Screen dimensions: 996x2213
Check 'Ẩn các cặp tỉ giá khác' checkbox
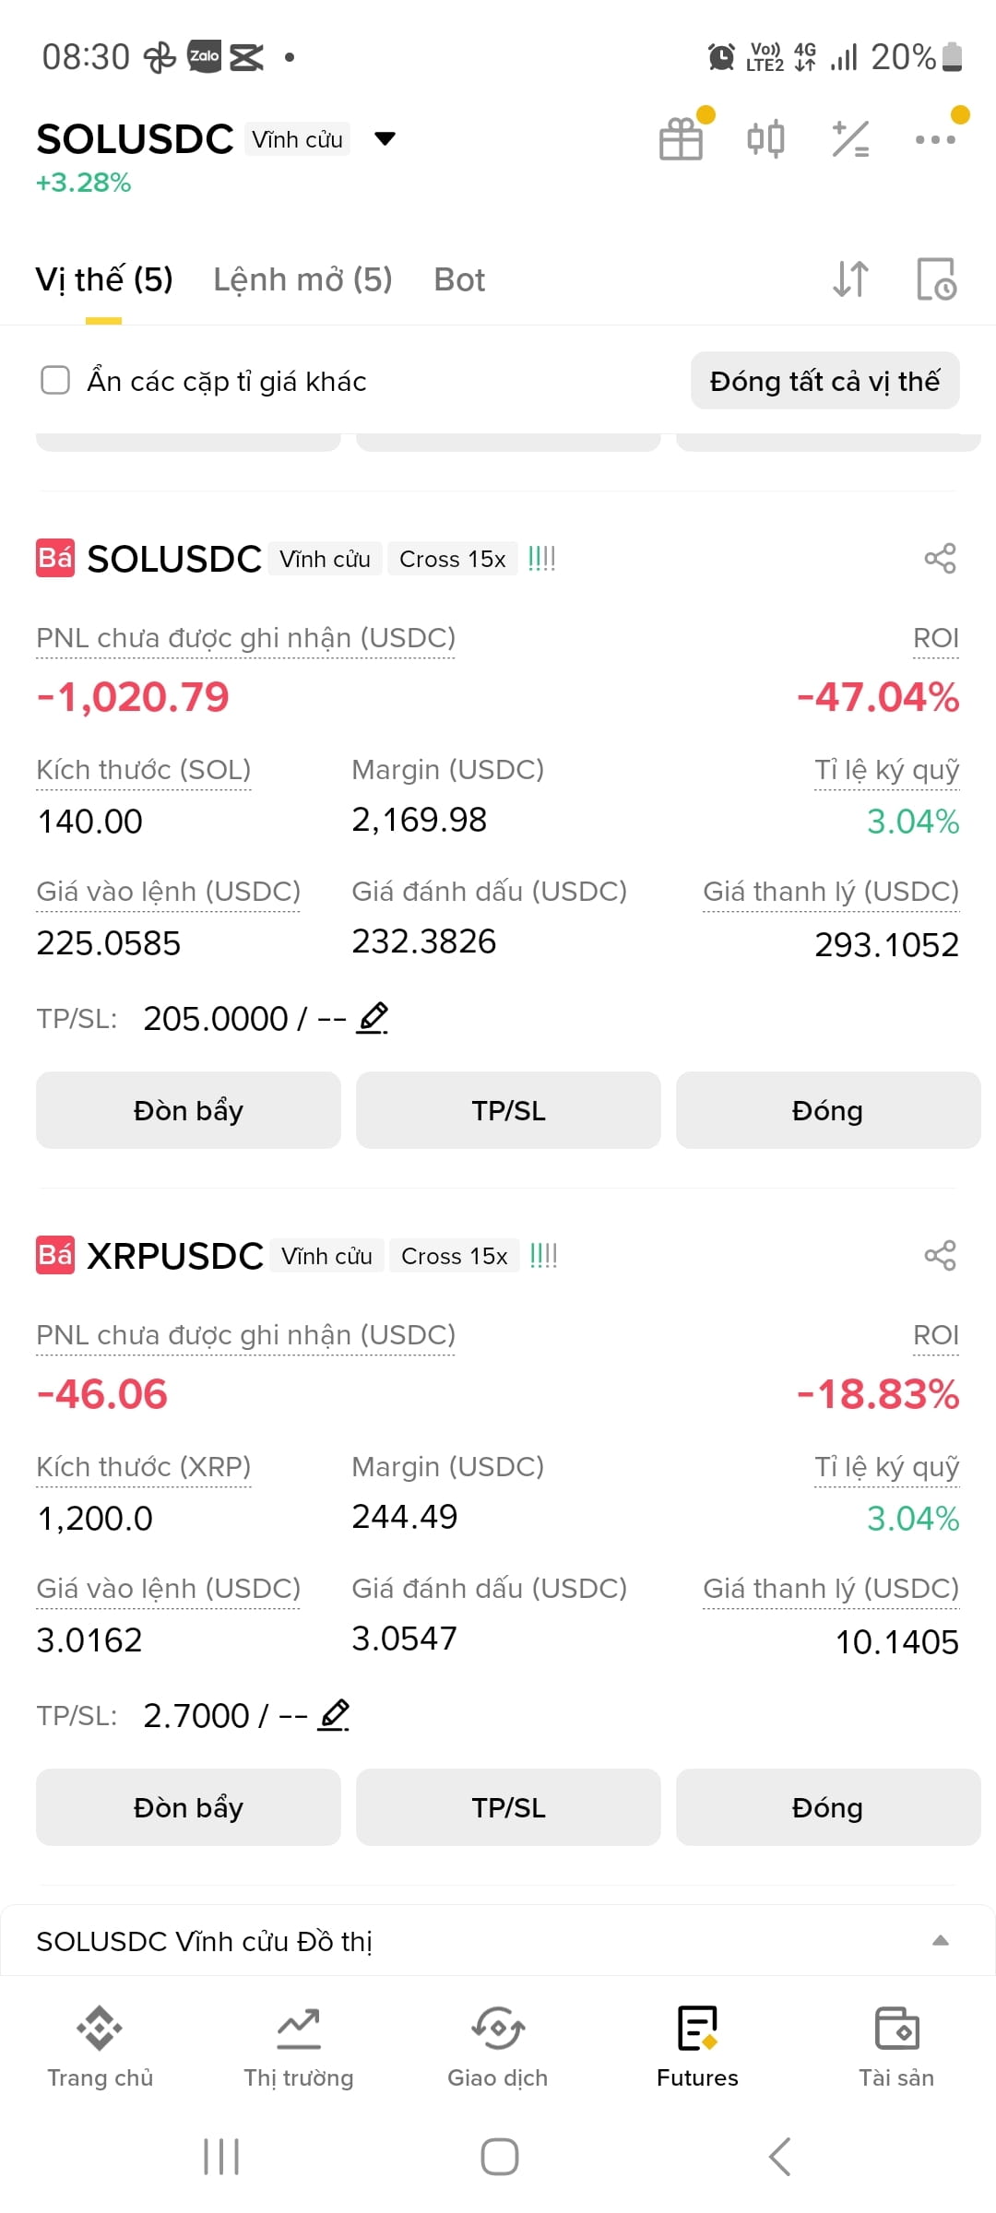point(55,380)
